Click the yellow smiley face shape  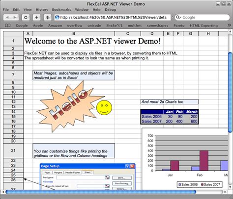tap(104, 108)
